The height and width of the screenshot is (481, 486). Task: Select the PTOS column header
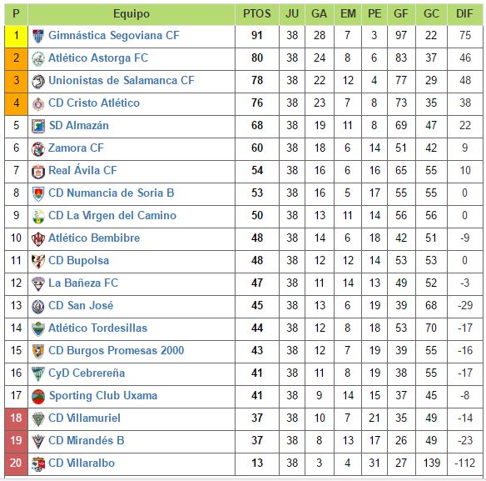click(257, 14)
